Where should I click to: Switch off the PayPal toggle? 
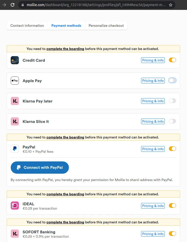[172, 149]
